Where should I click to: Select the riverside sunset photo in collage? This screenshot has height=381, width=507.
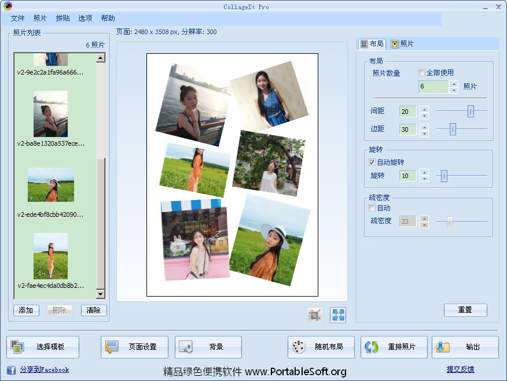(193, 105)
